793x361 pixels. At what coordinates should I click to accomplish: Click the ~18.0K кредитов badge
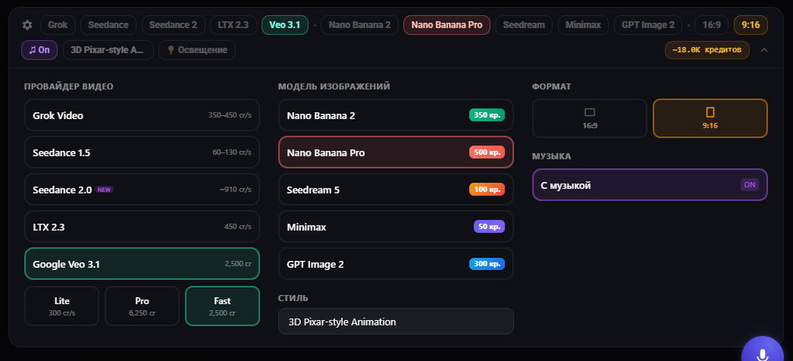pyautogui.click(x=707, y=50)
